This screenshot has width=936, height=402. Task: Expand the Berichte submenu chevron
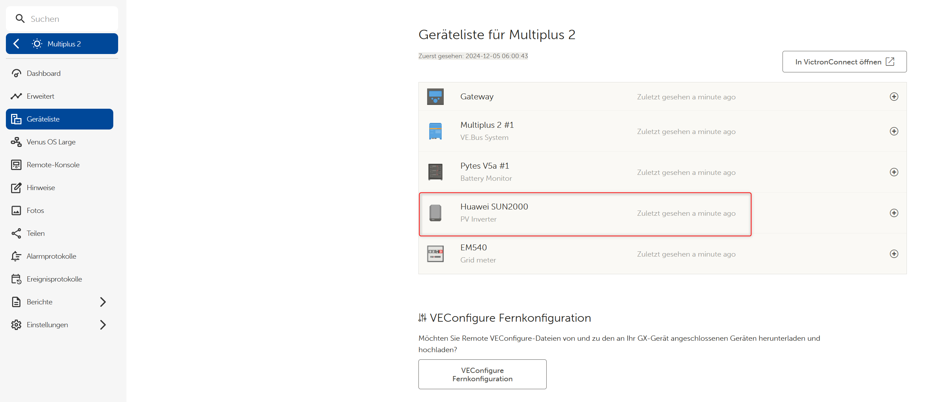(x=103, y=302)
